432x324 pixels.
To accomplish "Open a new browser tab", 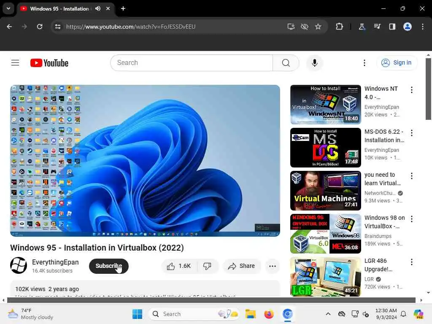I will tap(123, 8).
